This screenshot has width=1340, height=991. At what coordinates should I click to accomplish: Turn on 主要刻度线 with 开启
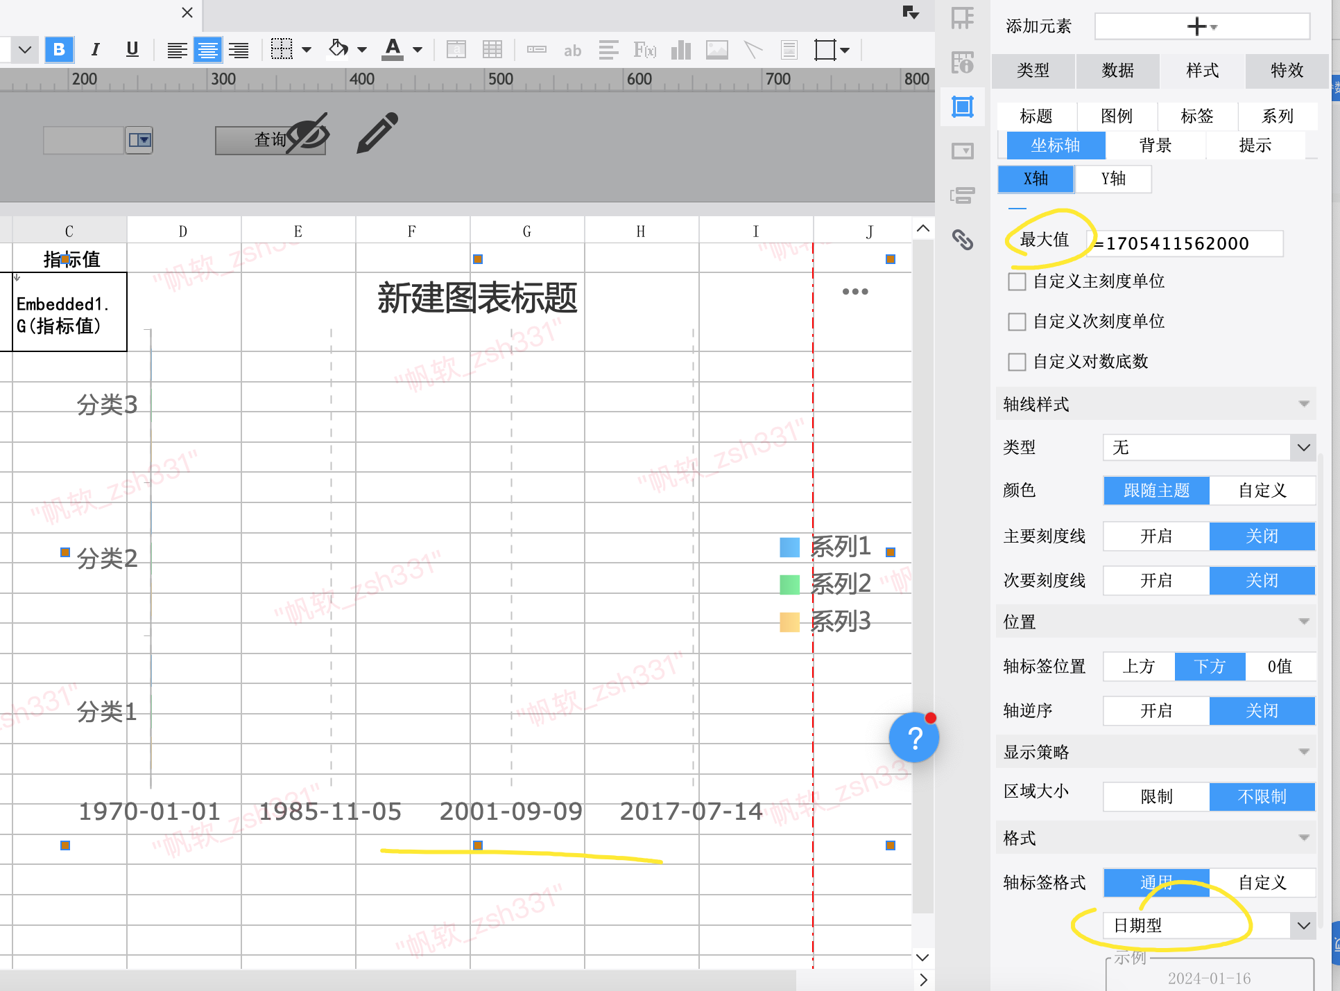pos(1156,536)
